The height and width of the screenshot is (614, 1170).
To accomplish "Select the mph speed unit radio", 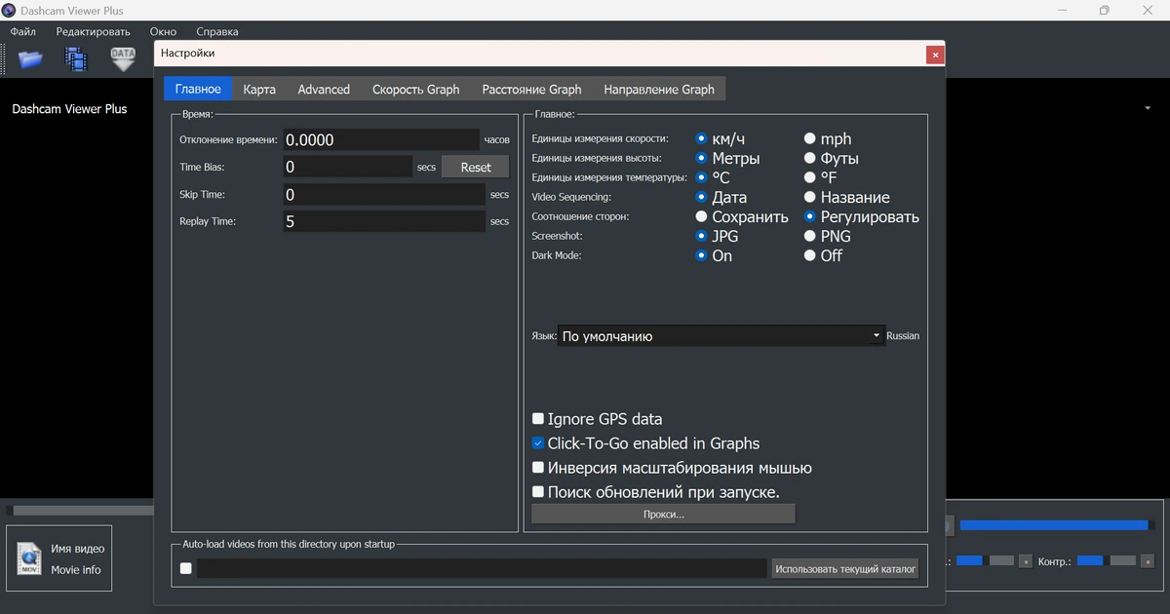I will pos(810,139).
